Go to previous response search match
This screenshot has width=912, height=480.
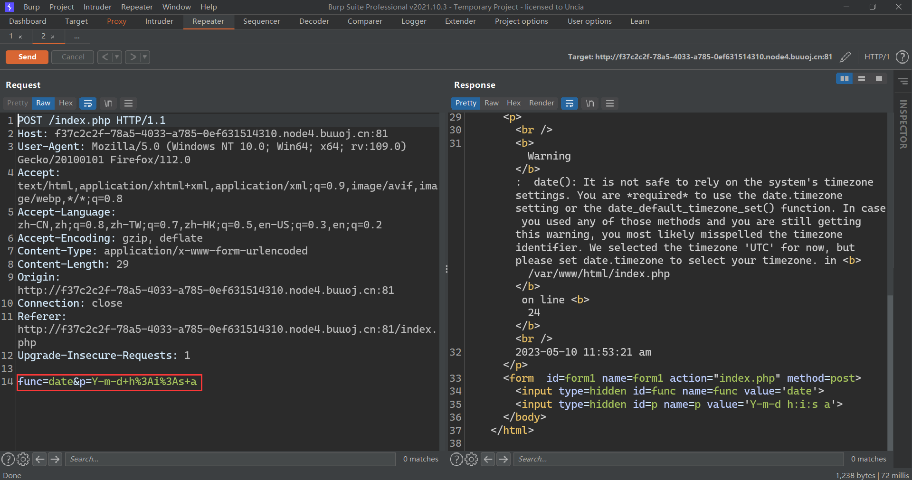tap(488, 459)
